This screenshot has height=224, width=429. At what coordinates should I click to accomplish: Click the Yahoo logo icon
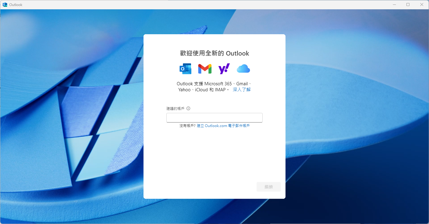(x=224, y=69)
